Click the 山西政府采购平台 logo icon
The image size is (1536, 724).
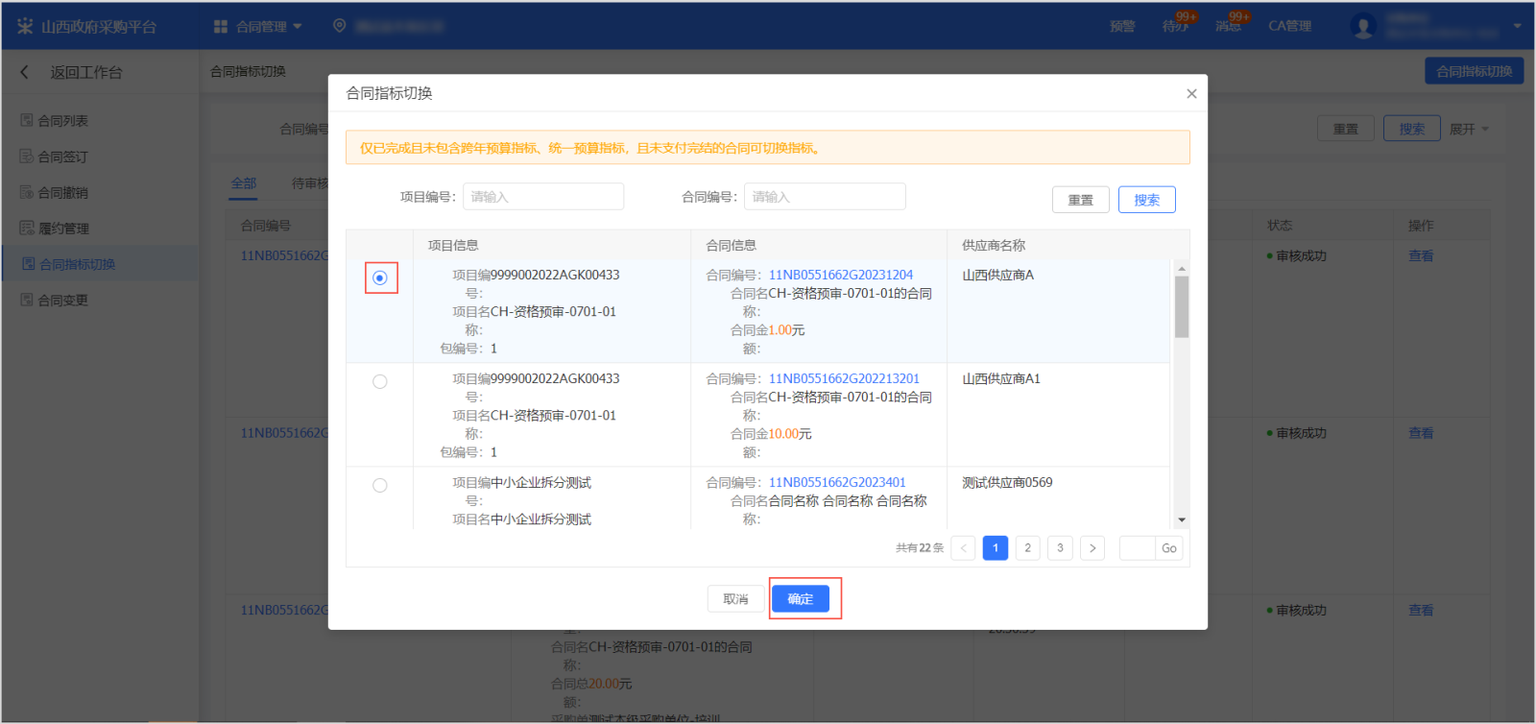tap(24, 26)
